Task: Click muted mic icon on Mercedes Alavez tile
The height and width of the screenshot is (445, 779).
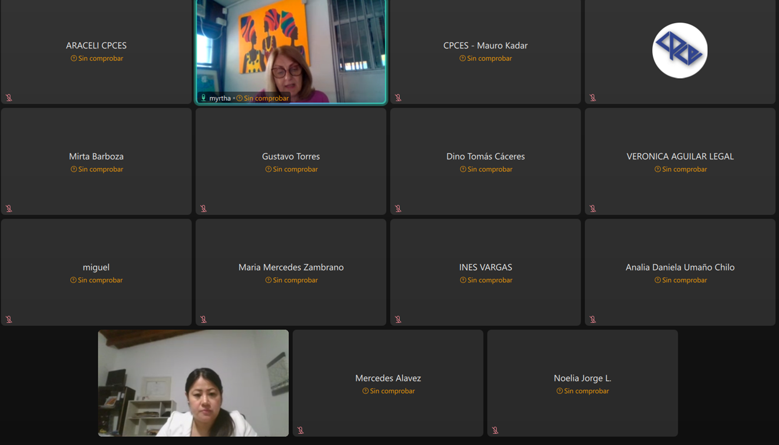Action: [x=301, y=430]
